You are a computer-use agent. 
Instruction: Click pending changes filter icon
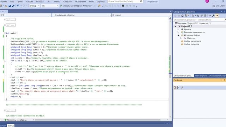(193, 16)
